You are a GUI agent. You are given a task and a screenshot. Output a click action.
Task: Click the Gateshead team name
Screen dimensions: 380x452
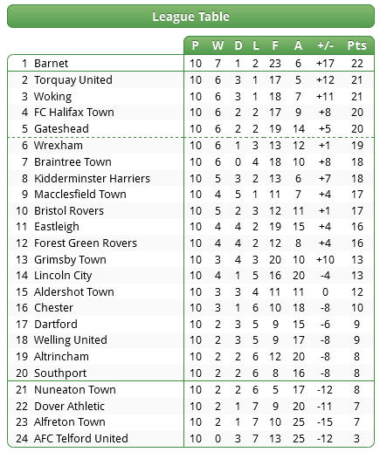(61, 129)
